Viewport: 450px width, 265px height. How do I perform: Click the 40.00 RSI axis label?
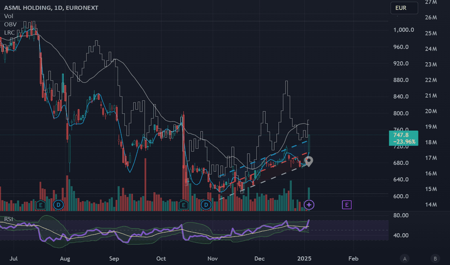[x=401, y=235]
